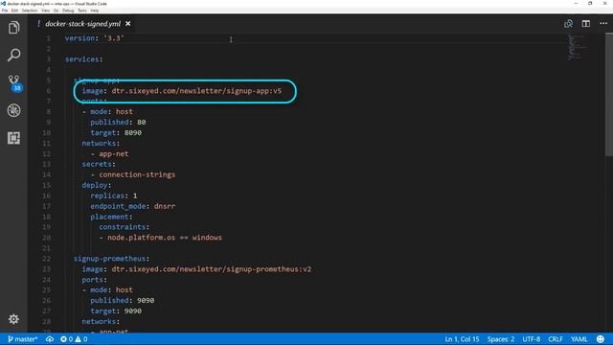Image resolution: width=613 pixels, height=345 pixels.
Task: Click the signup-prometheus: service key
Action: 111,259
